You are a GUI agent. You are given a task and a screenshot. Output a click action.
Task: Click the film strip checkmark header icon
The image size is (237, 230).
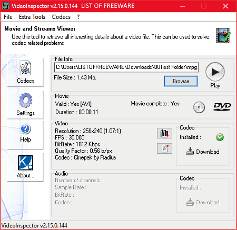[223, 35]
